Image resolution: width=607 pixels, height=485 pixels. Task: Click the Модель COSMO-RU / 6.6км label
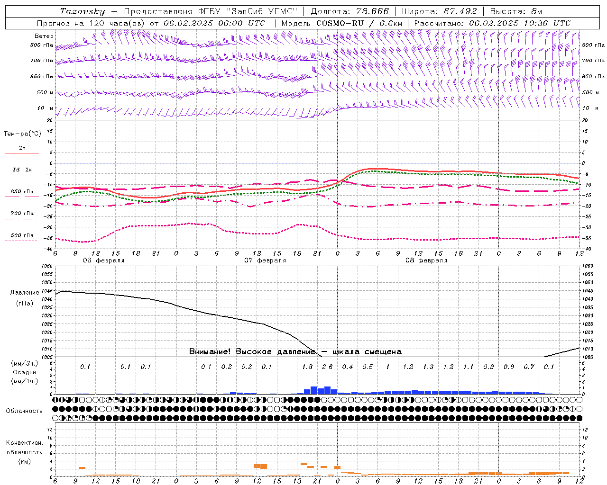tap(341, 23)
